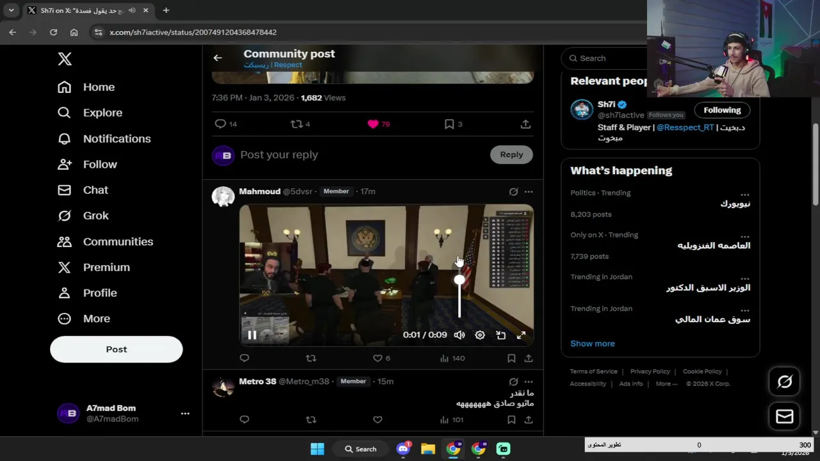Screen dimensions: 820x461
Task: Click the white Post button
Action: coord(116,350)
